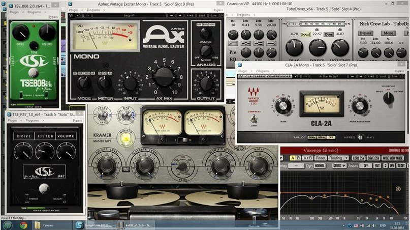Click undo arrow in Aphex Exciter toolbar
Screen dimensions: 410x230
point(78,16)
